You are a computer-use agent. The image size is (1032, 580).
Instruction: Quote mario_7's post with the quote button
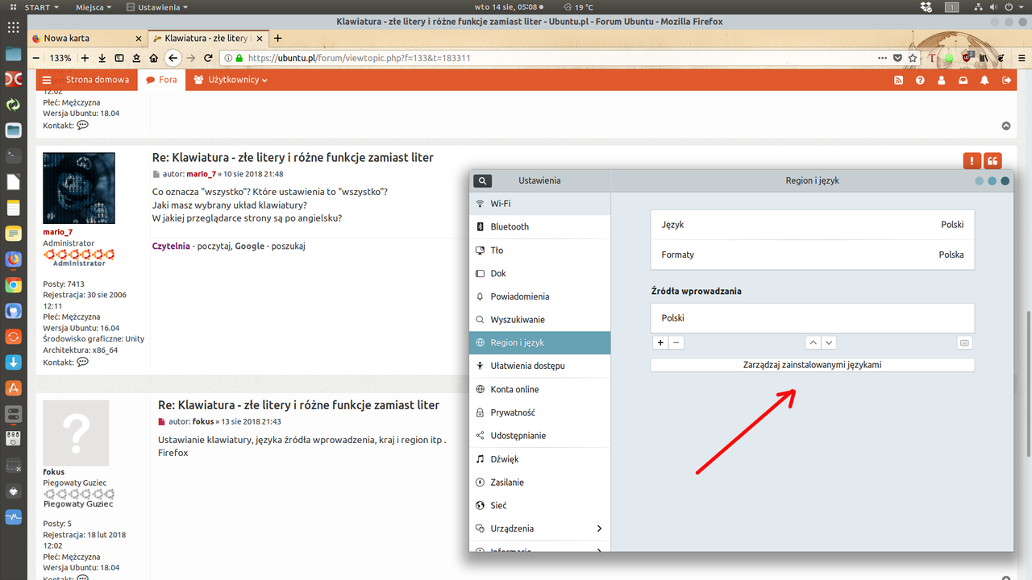coord(992,160)
